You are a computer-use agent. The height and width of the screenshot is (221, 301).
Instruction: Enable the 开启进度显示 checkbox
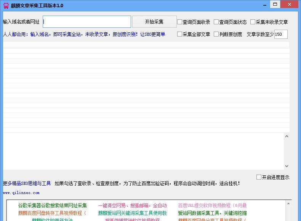point(259,177)
